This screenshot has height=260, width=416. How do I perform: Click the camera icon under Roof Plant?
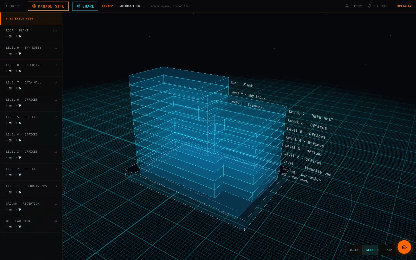(10, 36)
